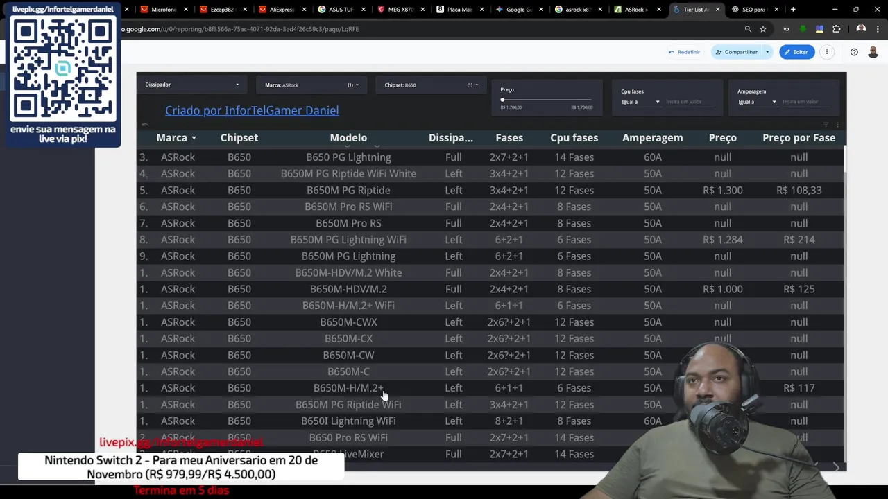Select the 'B650M Pro RS WiFi' cell
The width and height of the screenshot is (888, 499).
coord(348,207)
